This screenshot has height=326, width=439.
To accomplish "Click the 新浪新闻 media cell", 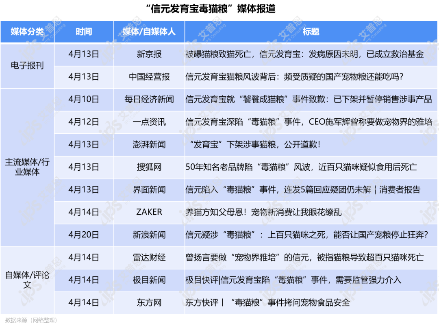I will click(x=149, y=235).
